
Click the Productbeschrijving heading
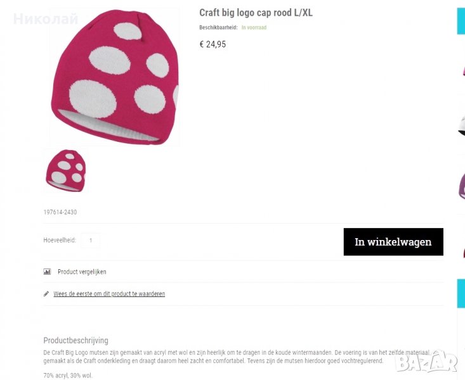[75, 340]
